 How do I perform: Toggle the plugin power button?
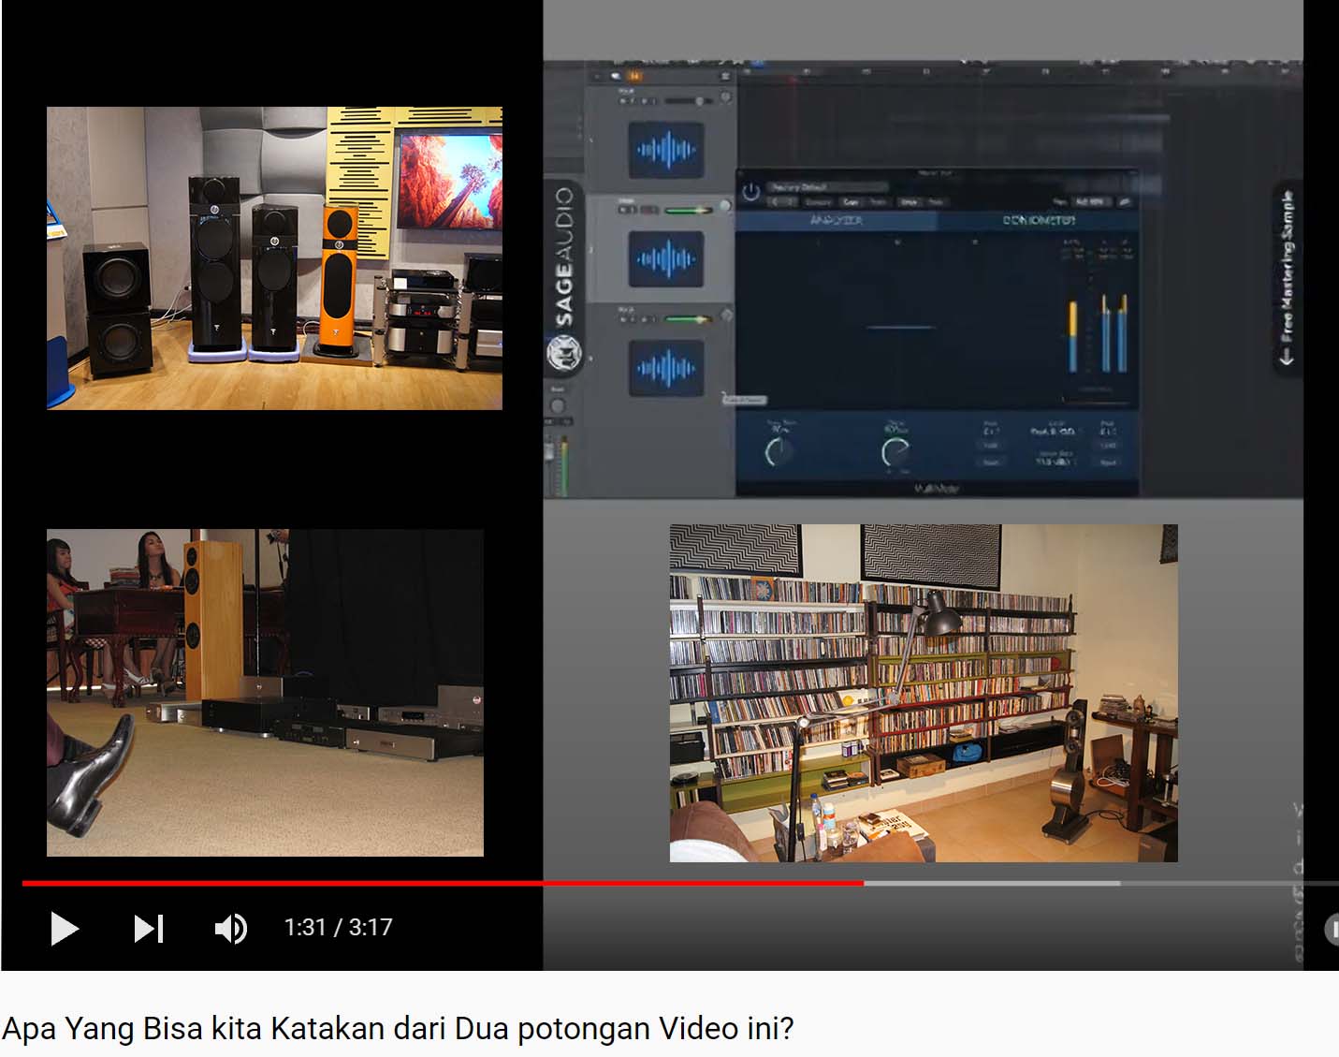click(x=750, y=192)
